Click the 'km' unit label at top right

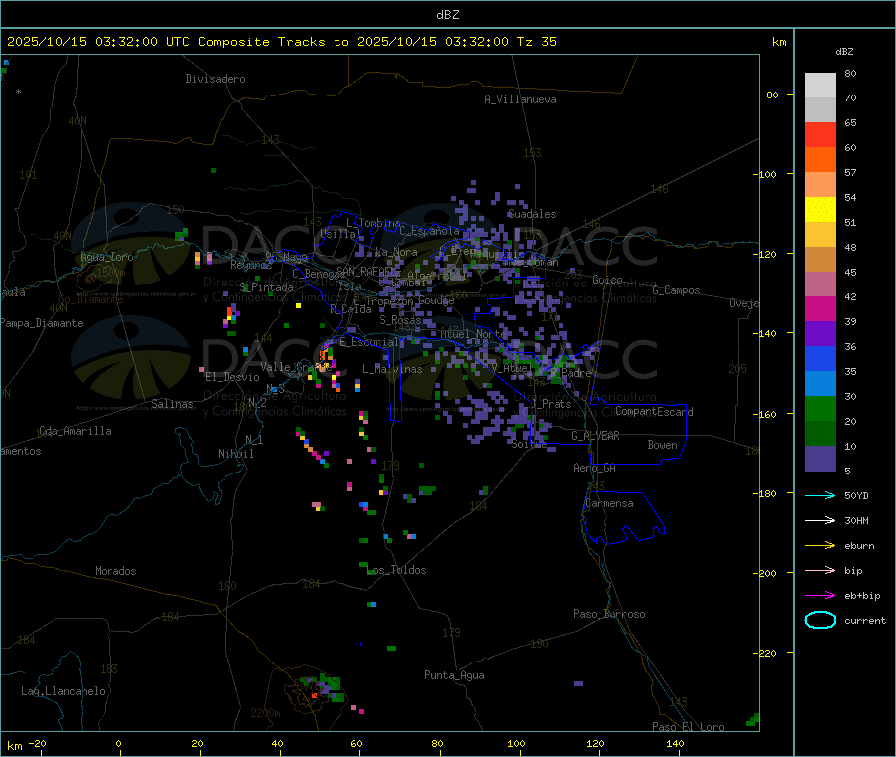(x=779, y=42)
